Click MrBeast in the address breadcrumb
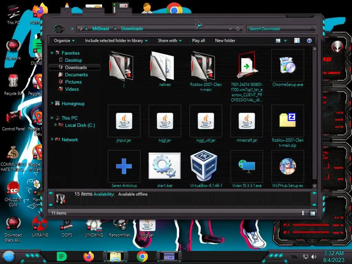 [101, 29]
